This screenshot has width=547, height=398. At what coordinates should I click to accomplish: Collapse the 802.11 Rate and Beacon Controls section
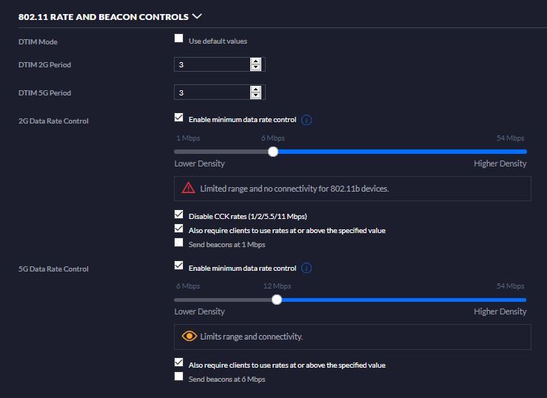[x=196, y=15]
